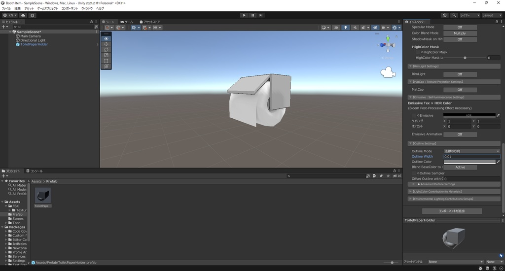Select the Rect transform tool
Viewport: 505px width, 271px height.
pos(107,61)
